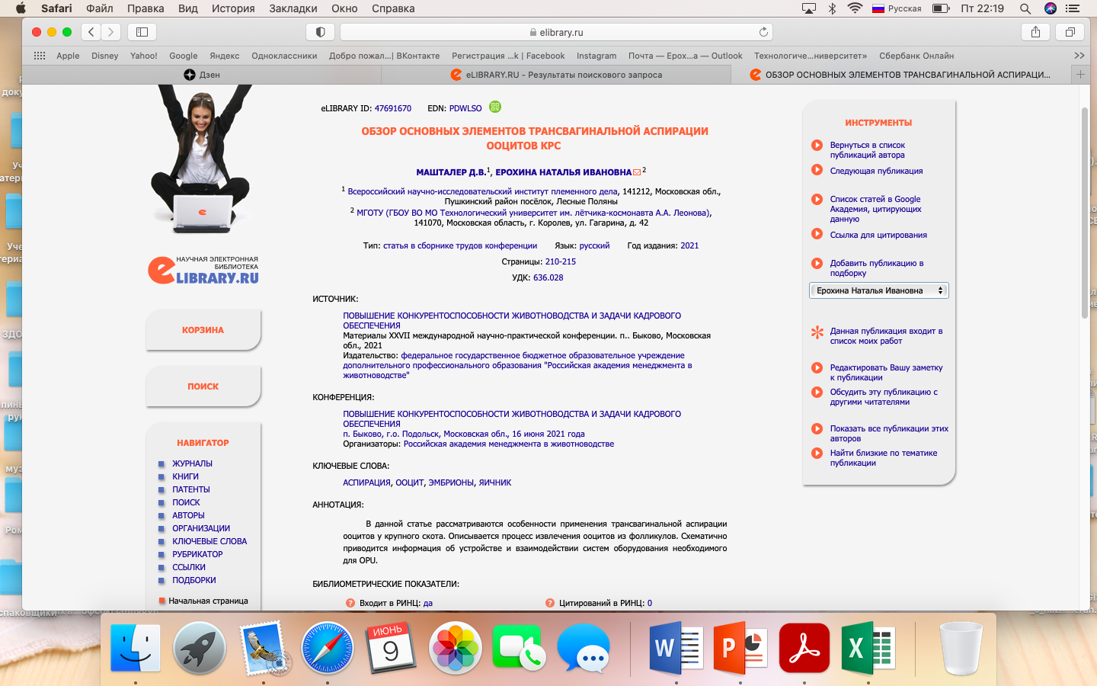Open the envelope icon next to Ерохина Наталья Ивановна
The width and height of the screenshot is (1097, 686).
(637, 172)
